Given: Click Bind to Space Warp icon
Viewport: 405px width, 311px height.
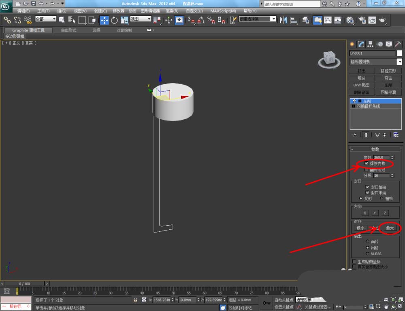Looking at the screenshot, I should tap(28, 20).
